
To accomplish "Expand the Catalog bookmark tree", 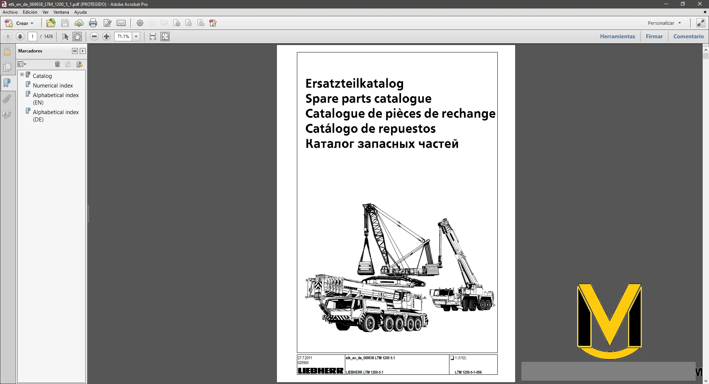I will click(x=22, y=75).
